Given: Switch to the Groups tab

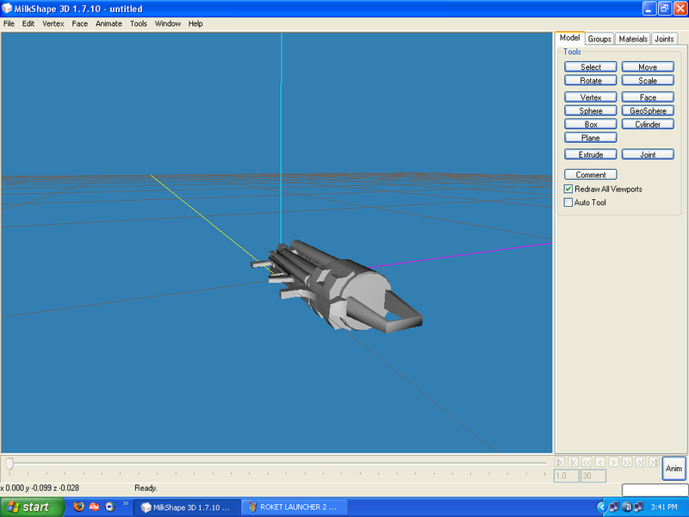Looking at the screenshot, I should click(x=599, y=39).
